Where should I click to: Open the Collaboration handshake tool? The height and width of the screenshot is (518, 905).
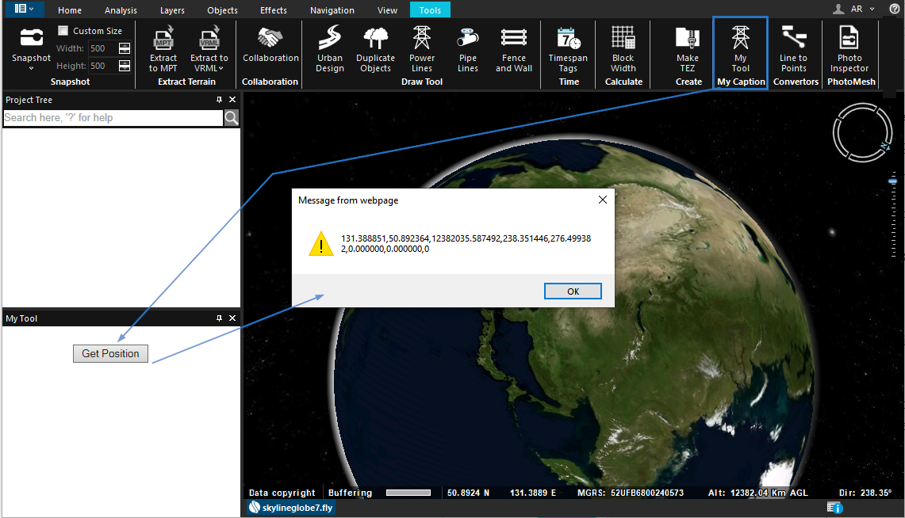coord(270,44)
